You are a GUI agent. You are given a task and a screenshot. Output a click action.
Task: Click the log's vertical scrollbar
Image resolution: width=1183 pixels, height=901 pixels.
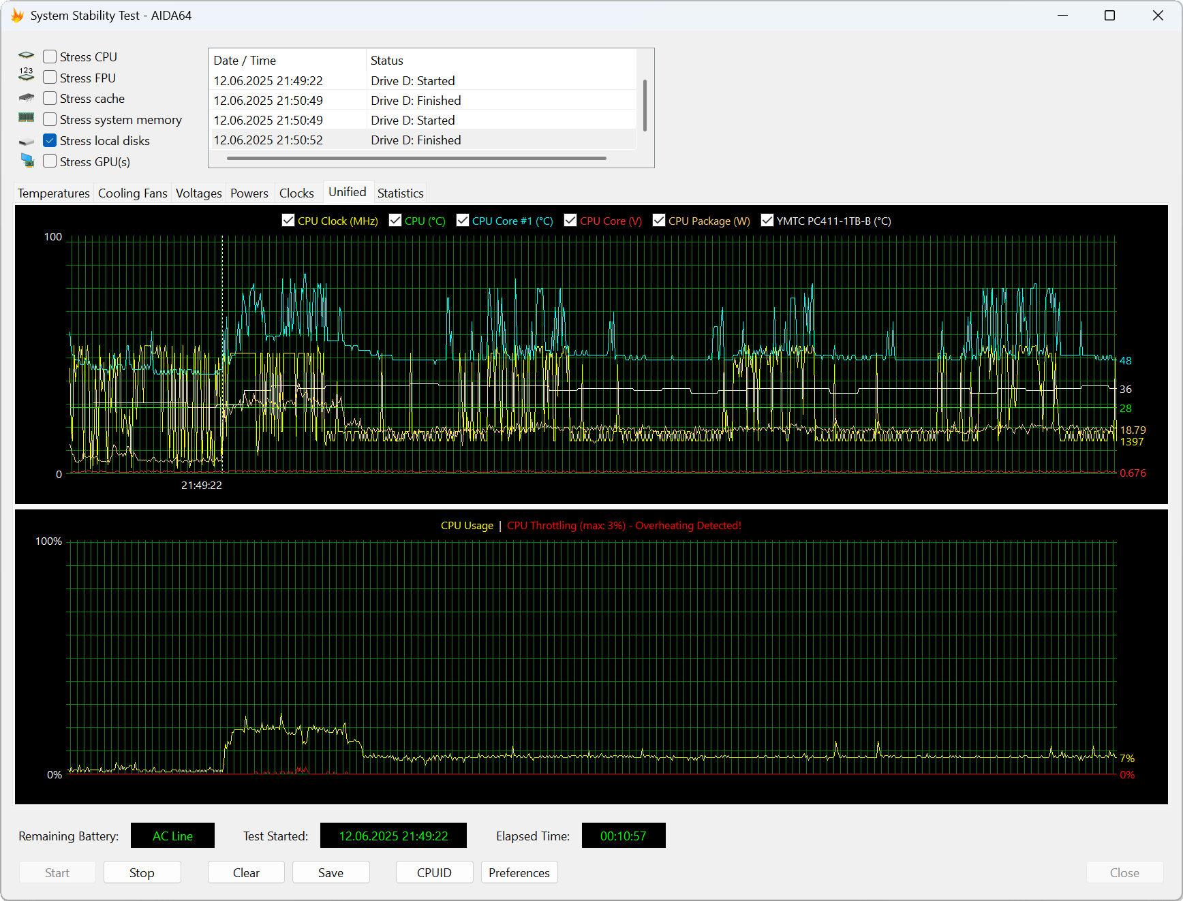[645, 106]
